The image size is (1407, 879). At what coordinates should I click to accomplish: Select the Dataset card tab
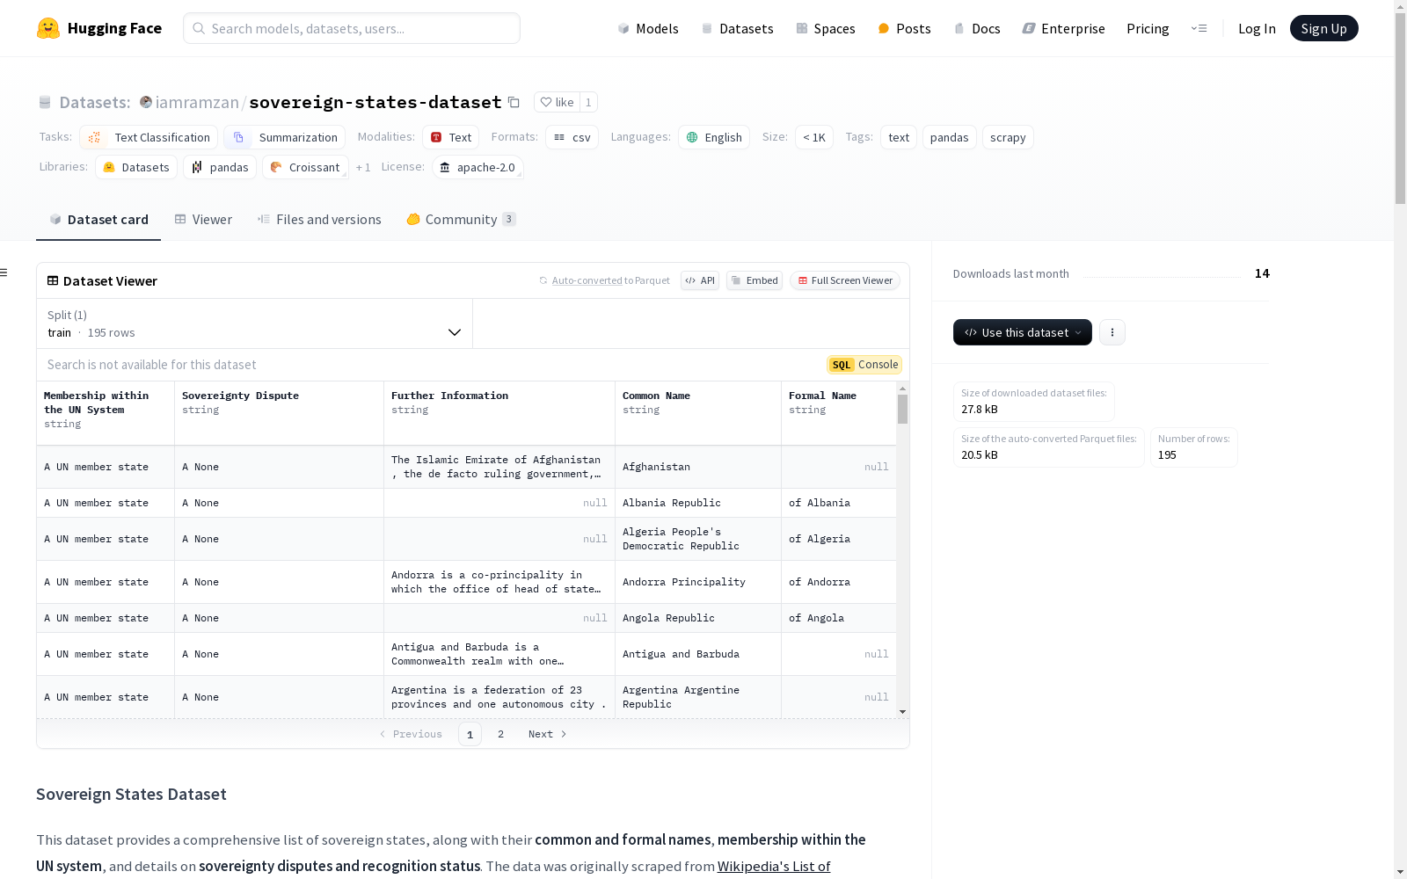98,219
